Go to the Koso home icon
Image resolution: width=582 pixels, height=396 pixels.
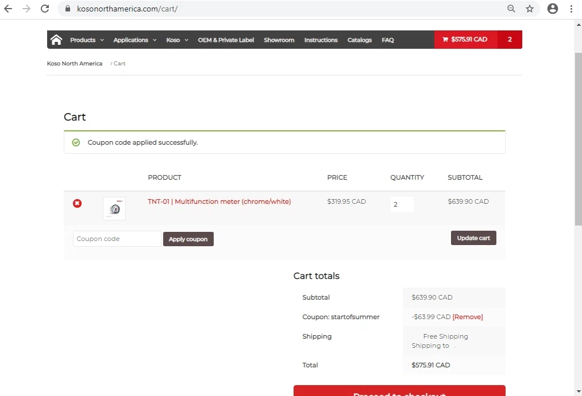click(x=56, y=39)
